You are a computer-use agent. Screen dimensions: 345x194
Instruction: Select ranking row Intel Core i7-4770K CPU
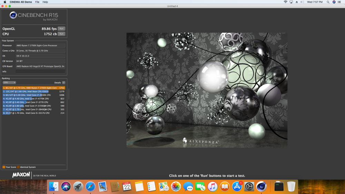tap(34, 99)
